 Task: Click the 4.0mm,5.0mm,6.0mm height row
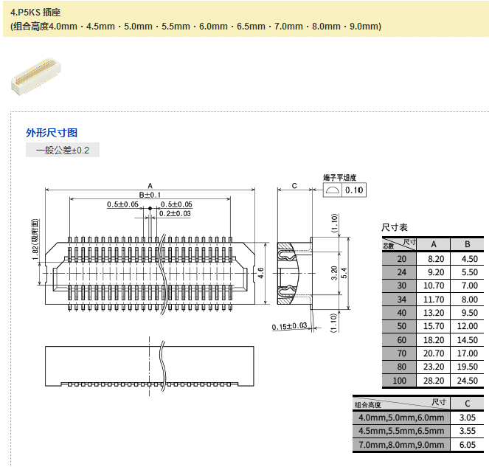(400, 418)
